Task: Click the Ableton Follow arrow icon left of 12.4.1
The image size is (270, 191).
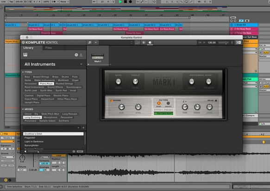Action: [94, 2]
